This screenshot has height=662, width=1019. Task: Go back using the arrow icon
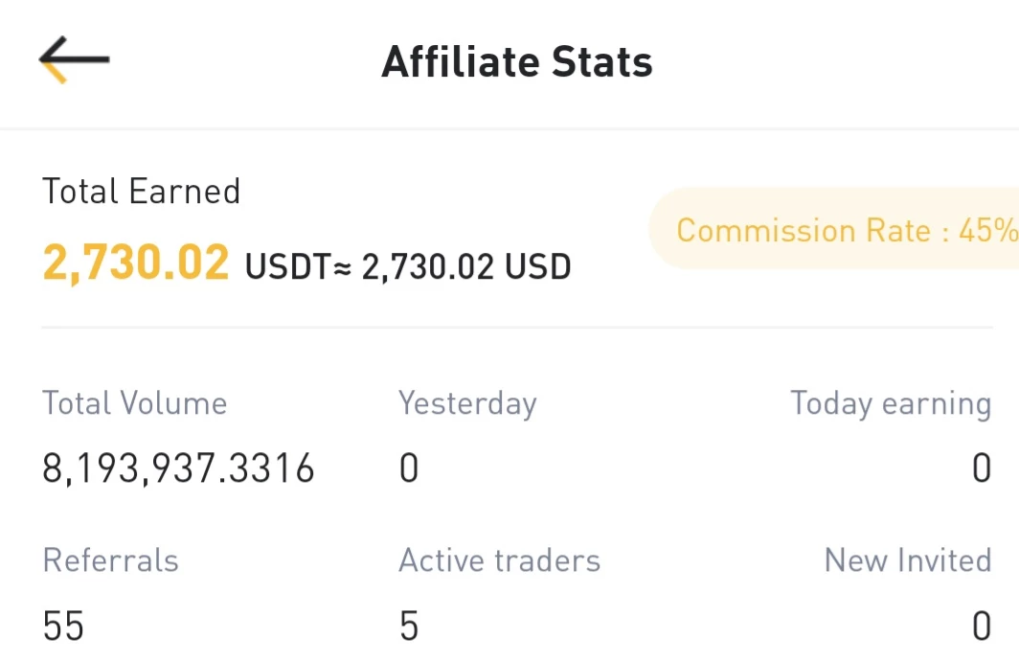pyautogui.click(x=74, y=59)
